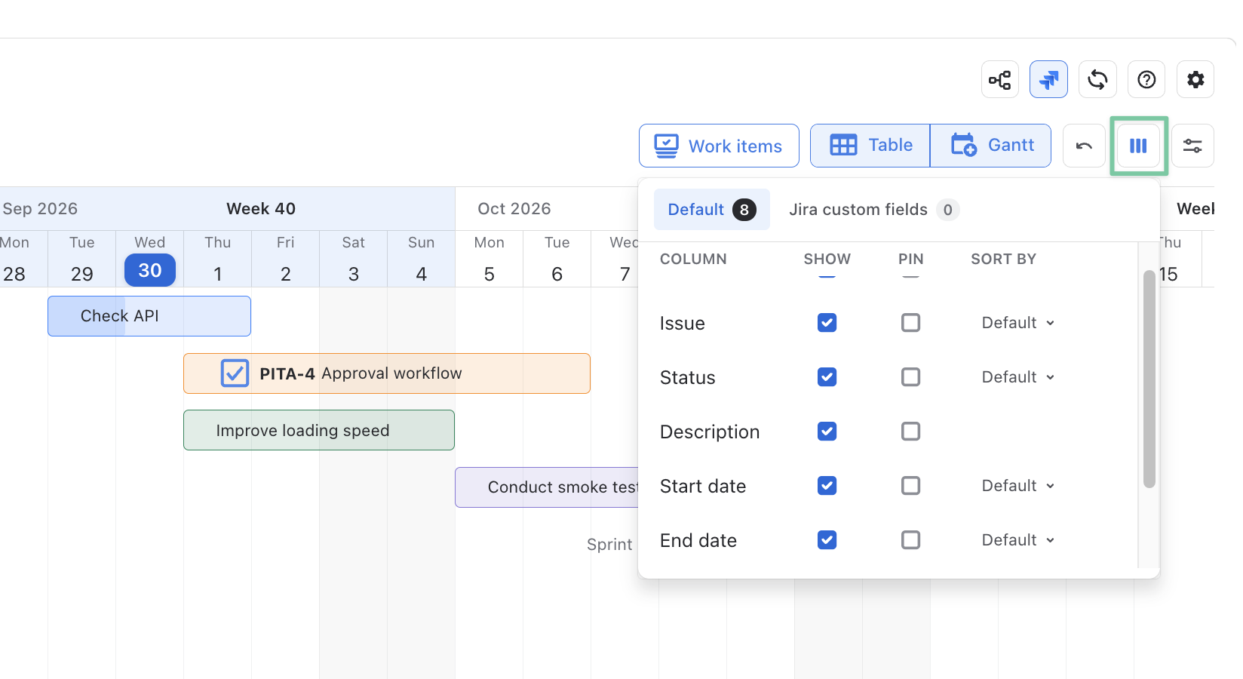Switch to the Default columns tab

tap(711, 210)
